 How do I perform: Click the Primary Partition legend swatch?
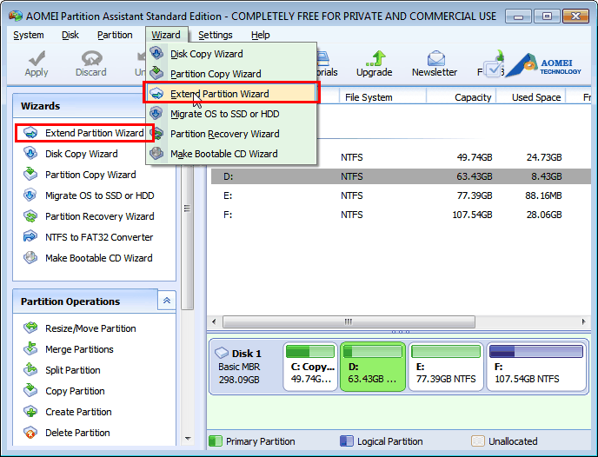pos(216,441)
